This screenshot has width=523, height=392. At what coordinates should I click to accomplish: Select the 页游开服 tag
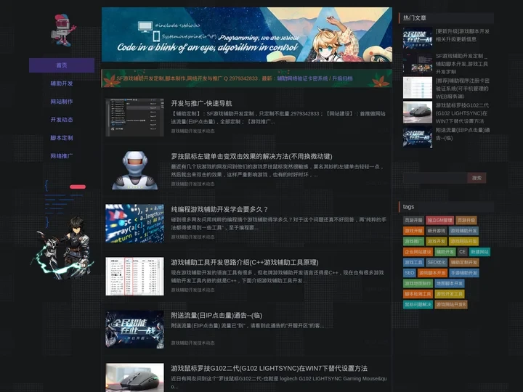[x=413, y=221]
